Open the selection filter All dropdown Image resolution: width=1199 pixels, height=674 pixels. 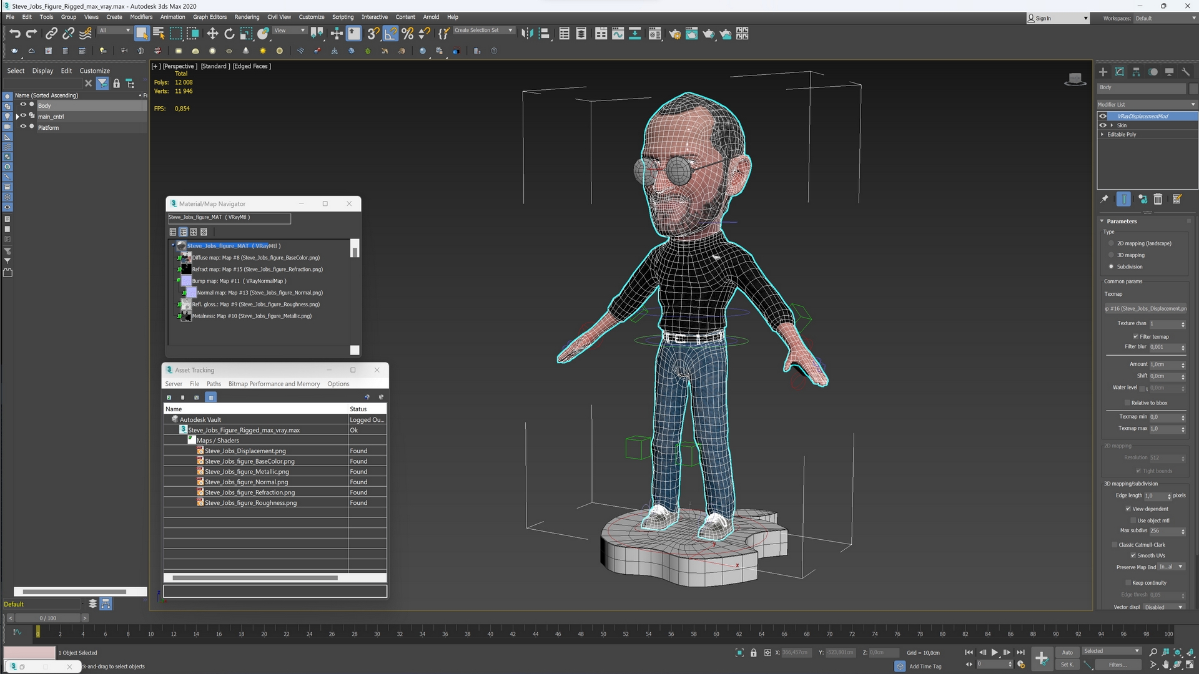[114, 30]
